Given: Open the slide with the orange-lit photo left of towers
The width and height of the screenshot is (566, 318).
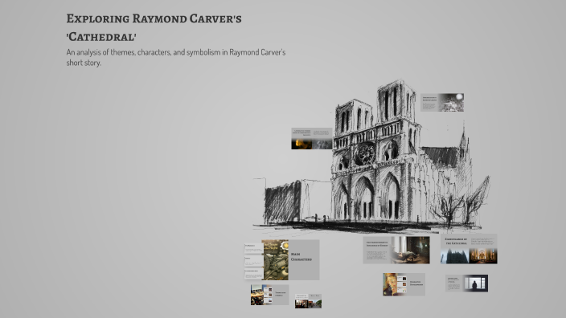Looking at the screenshot, I should click(x=312, y=138).
